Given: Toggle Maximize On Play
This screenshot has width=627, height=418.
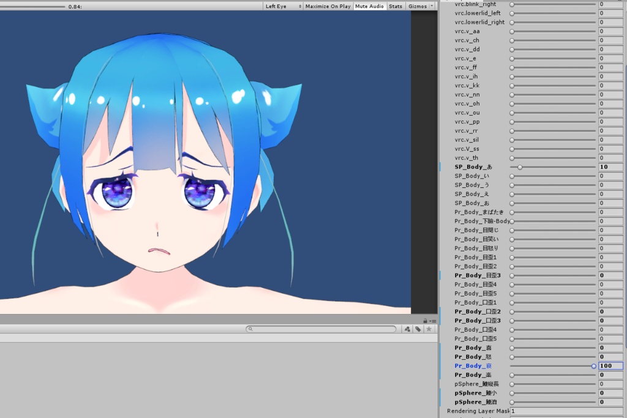Looking at the screenshot, I should point(328,6).
